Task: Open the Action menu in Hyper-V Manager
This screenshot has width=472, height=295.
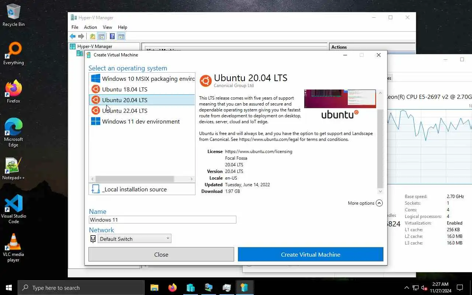Action: [90, 27]
